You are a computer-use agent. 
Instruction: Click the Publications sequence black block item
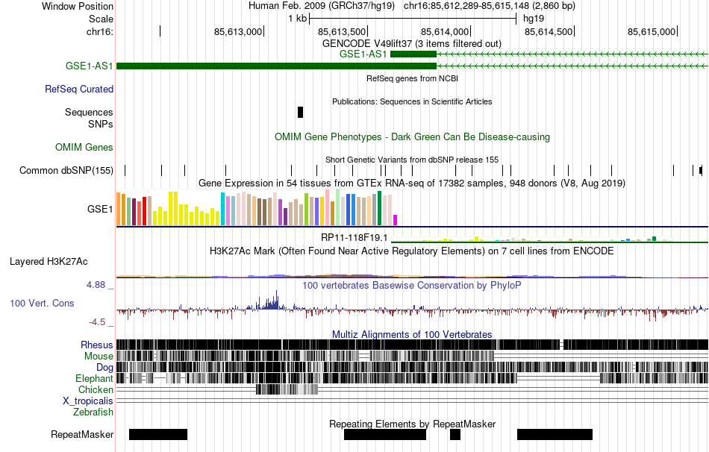(x=300, y=112)
